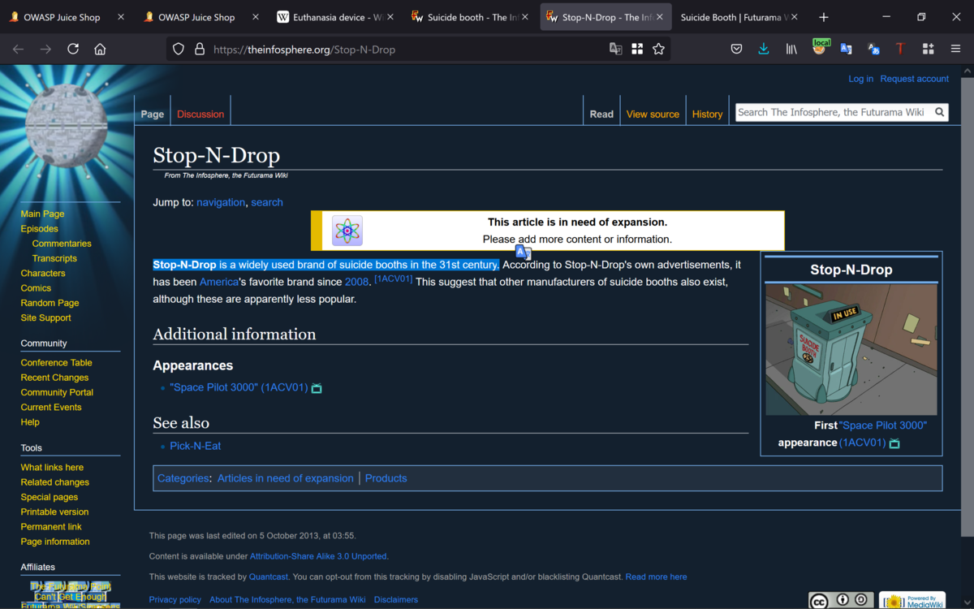Go back using browser back arrow
This screenshot has height=609, width=974.
[x=18, y=50]
